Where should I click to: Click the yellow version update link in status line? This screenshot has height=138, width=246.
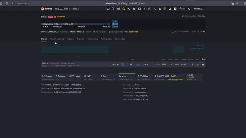click(131, 32)
